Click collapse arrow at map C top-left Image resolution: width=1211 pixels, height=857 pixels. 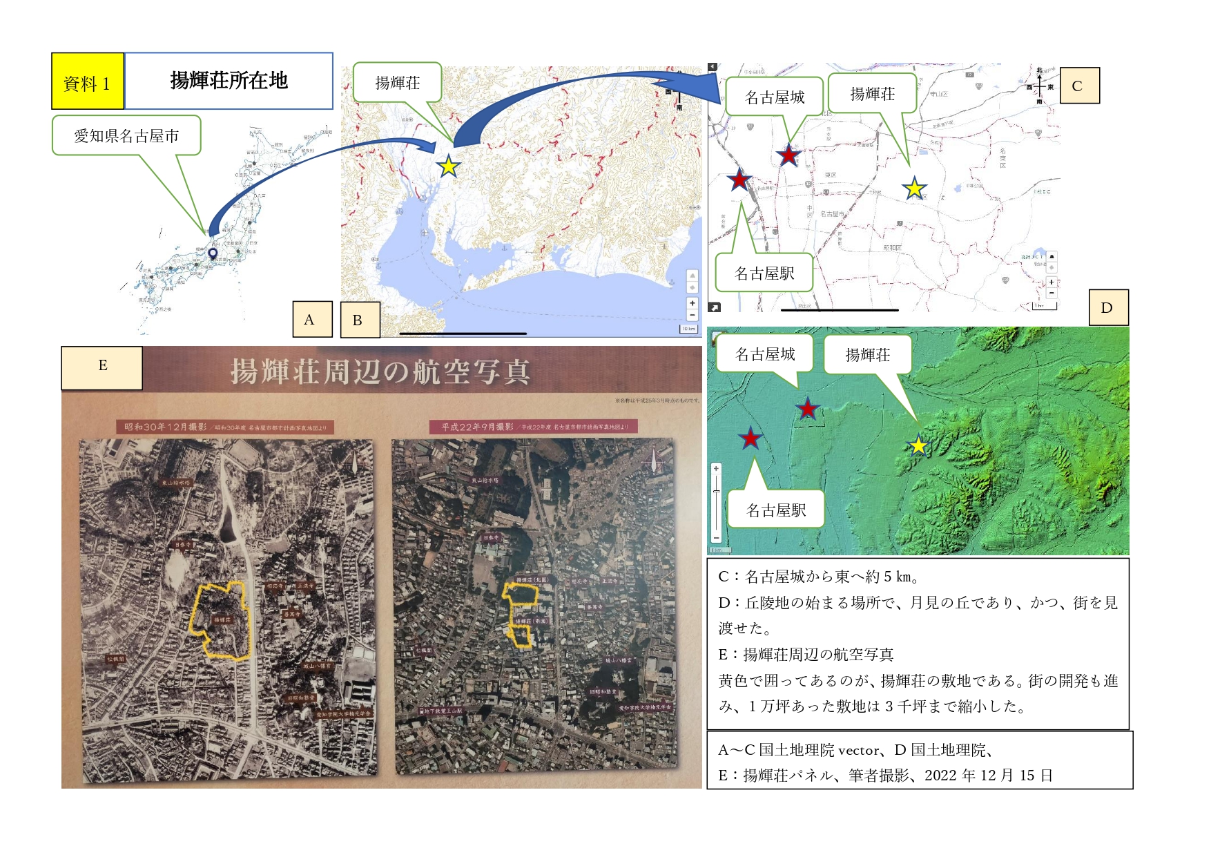tap(713, 67)
